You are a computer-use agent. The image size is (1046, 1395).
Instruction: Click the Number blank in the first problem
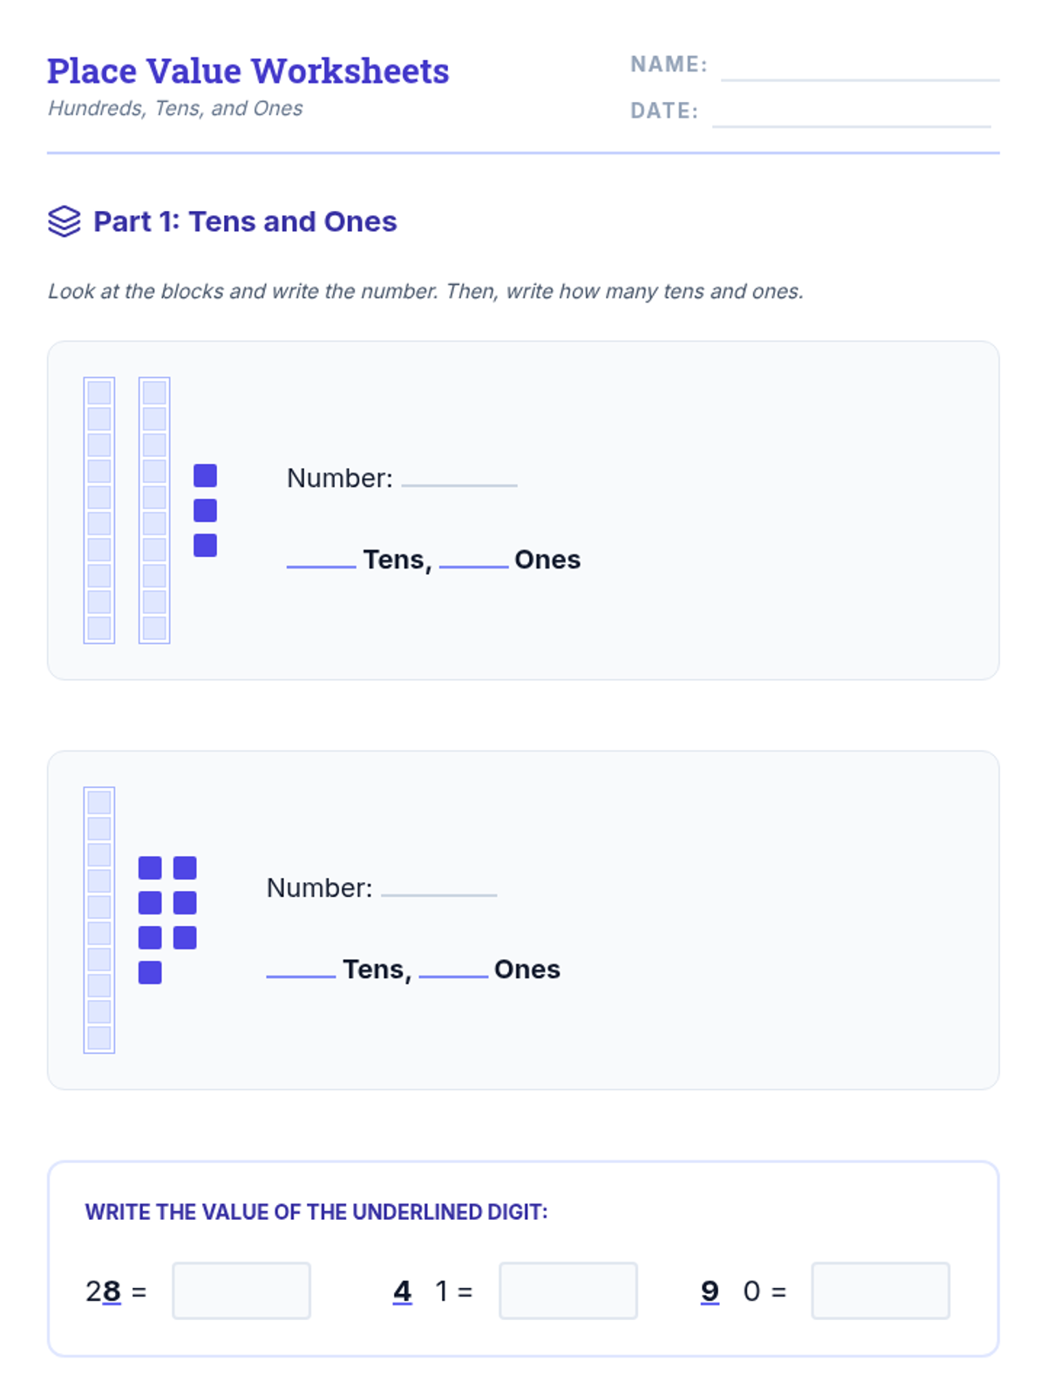tap(459, 477)
